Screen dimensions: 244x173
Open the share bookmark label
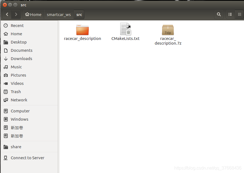coord(16,147)
